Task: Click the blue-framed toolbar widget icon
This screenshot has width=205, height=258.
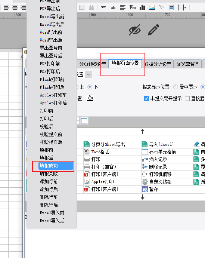Action: (84, 121)
